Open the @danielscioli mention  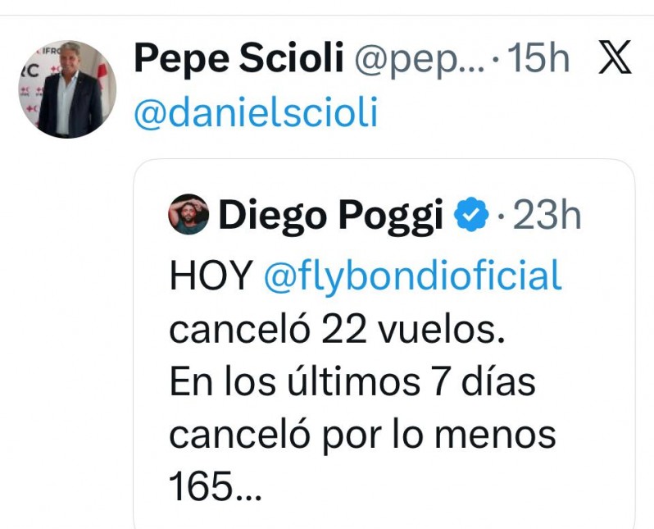coord(256,112)
